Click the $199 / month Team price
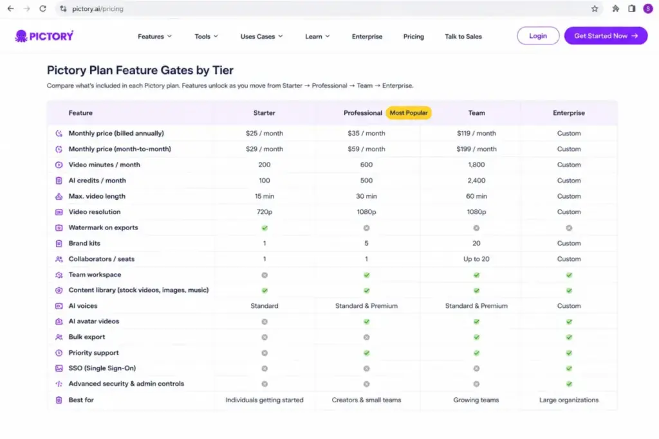 (x=476, y=149)
